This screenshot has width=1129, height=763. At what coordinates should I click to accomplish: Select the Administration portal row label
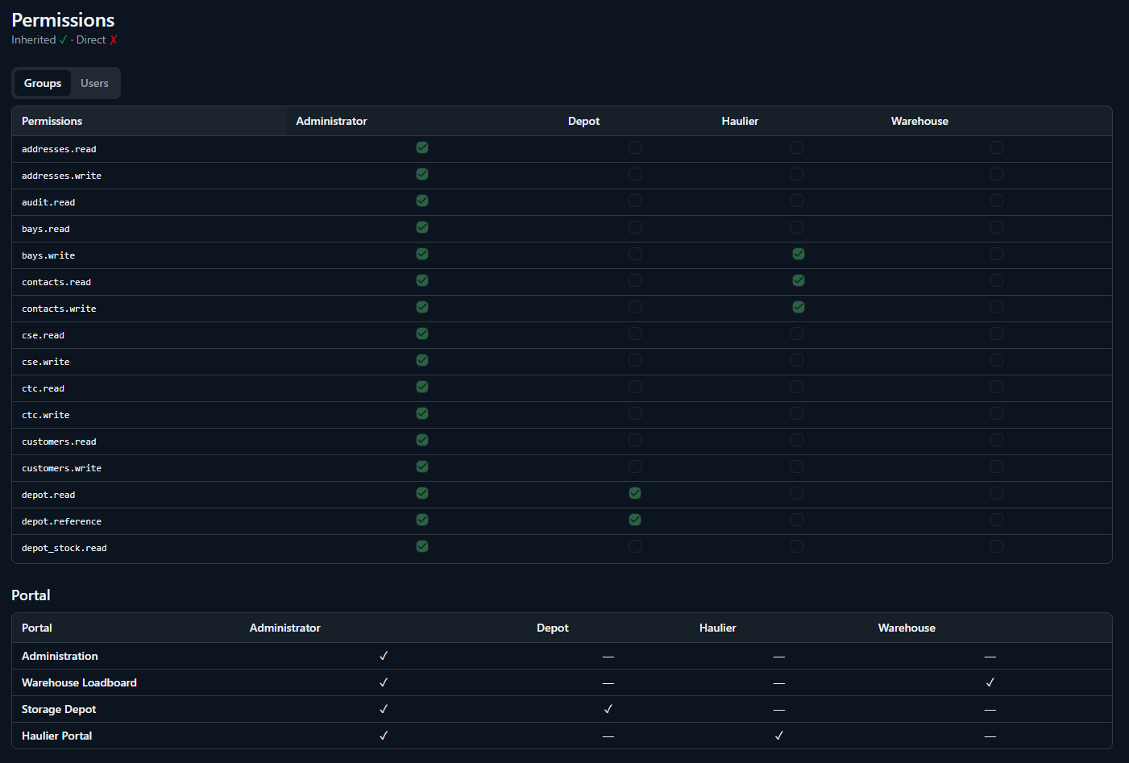pos(60,656)
